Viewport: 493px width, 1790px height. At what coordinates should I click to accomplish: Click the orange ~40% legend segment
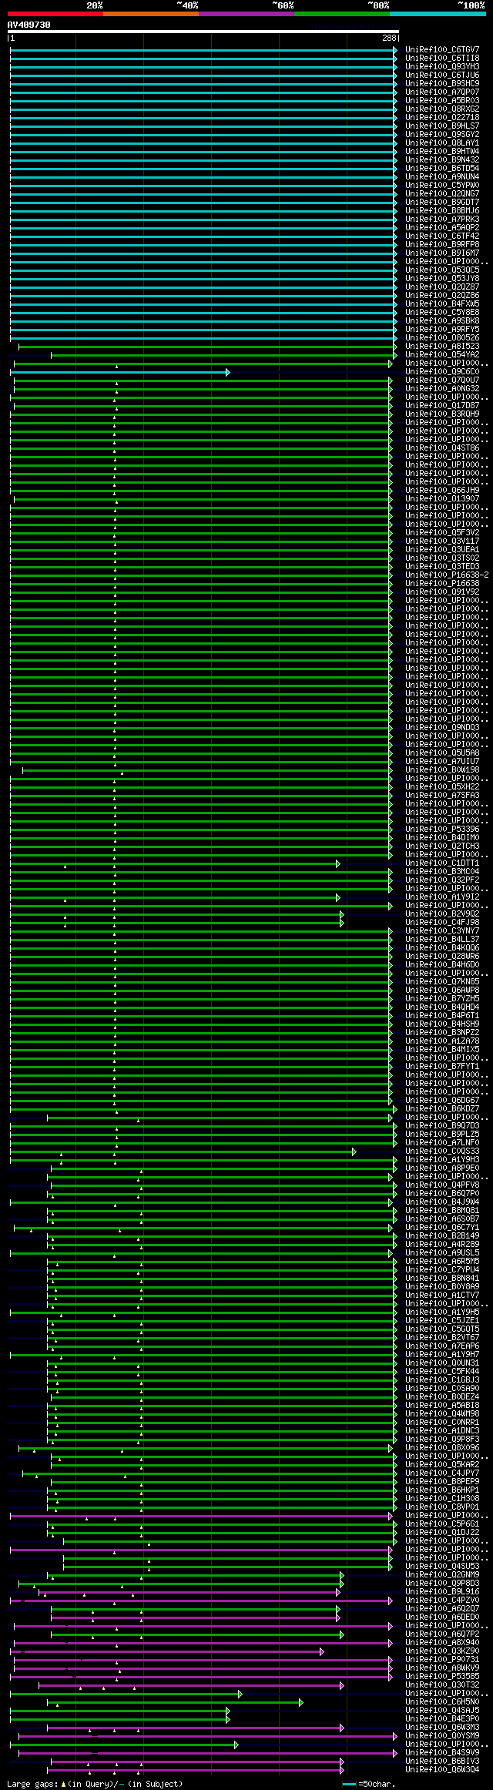point(151,14)
